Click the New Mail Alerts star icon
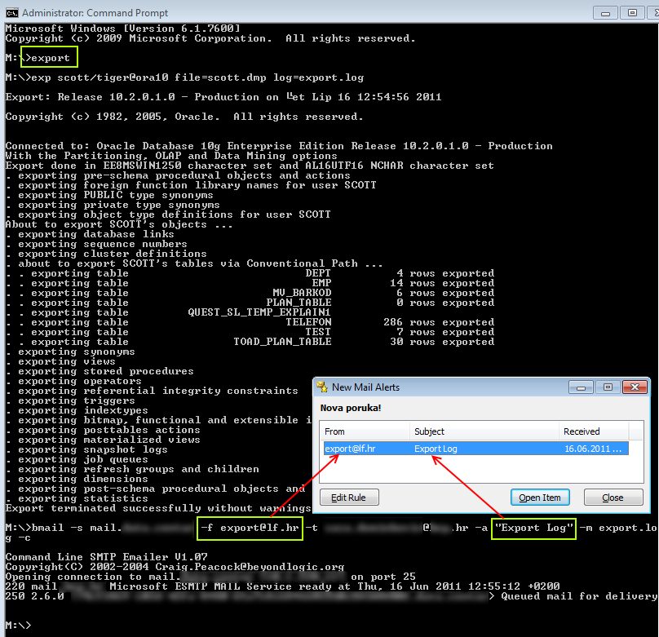Screen dimensions: 659x637 (322, 387)
